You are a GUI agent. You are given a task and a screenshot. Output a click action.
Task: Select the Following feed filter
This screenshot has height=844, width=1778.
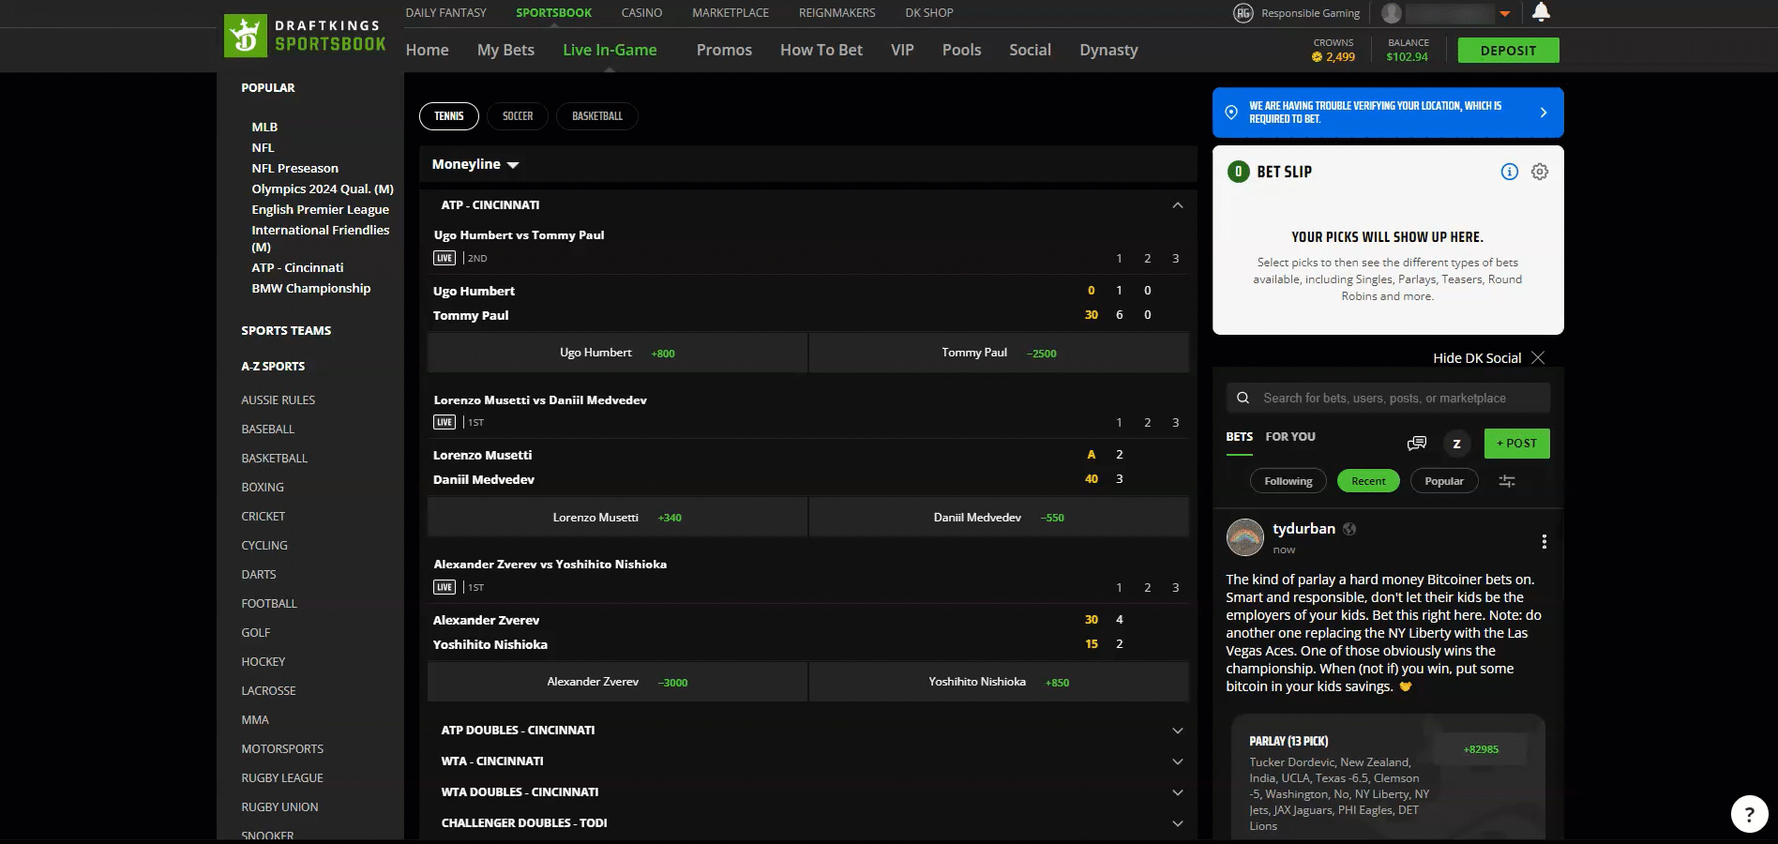(x=1288, y=481)
